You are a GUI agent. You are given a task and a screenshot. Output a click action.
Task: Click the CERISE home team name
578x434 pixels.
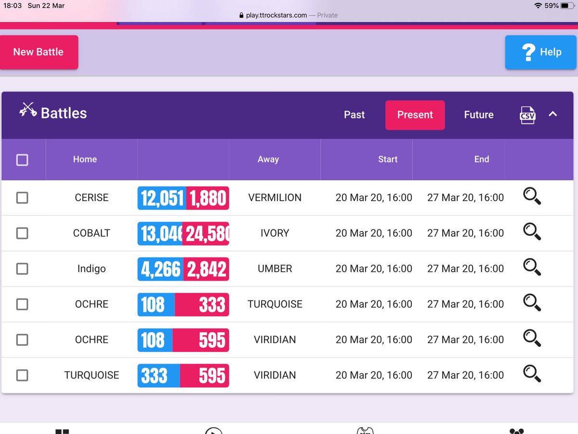click(92, 198)
